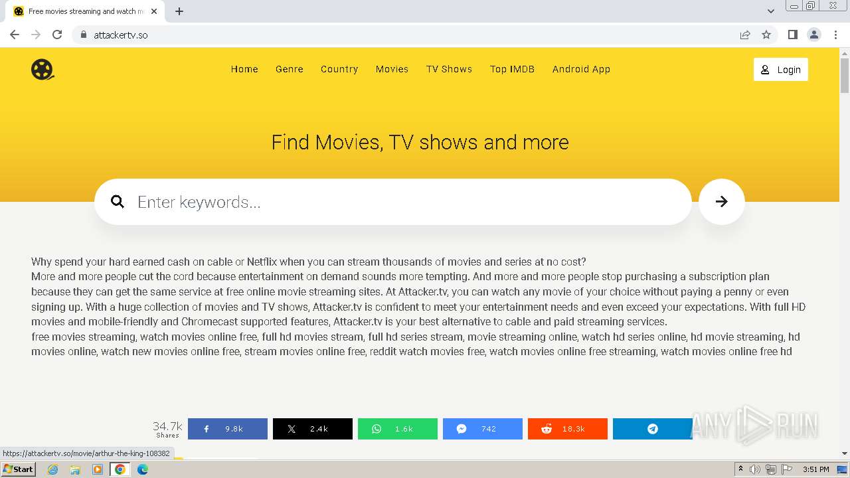Launch Internet Explorer from taskbar
This screenshot has width=850, height=478.
coord(52,469)
